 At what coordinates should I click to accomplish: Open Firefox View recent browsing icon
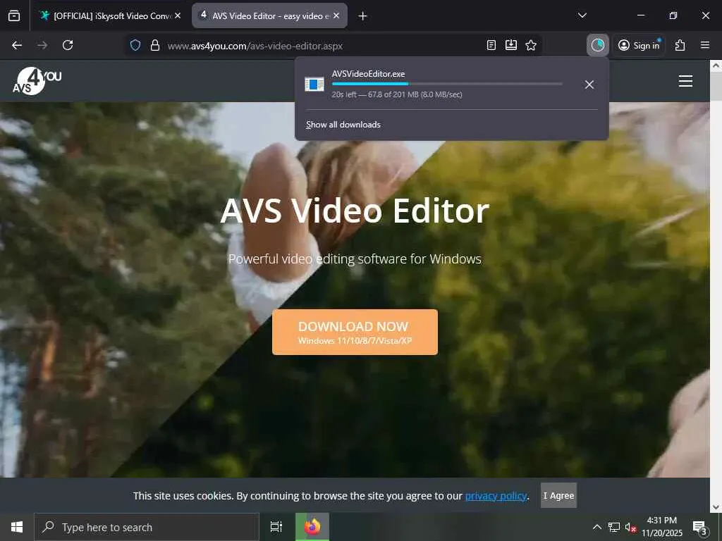click(14, 15)
